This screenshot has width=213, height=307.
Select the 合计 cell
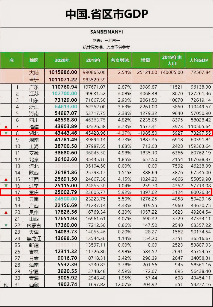(34, 80)
